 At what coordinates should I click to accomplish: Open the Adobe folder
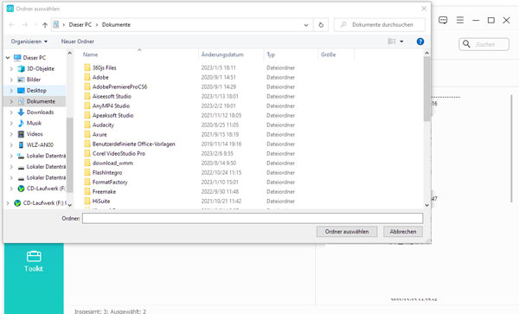100,77
